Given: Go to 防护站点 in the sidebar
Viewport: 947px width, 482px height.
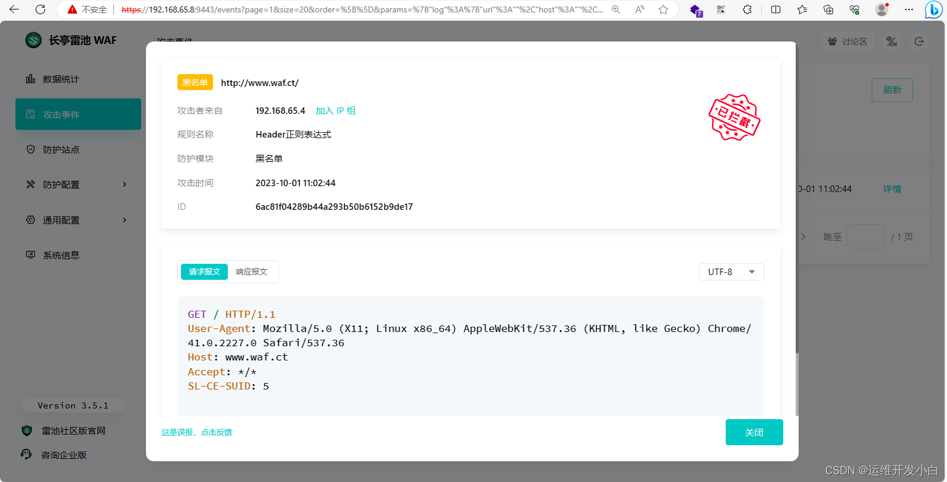Looking at the screenshot, I should 78,149.
